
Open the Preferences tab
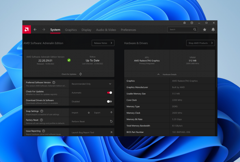[x=128, y=30]
